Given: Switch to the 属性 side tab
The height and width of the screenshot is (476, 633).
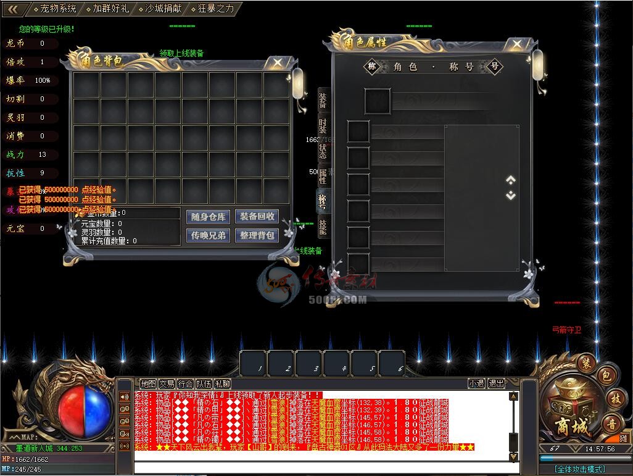Looking at the screenshot, I should (323, 177).
